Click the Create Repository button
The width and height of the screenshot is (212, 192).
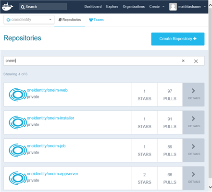click(x=178, y=39)
